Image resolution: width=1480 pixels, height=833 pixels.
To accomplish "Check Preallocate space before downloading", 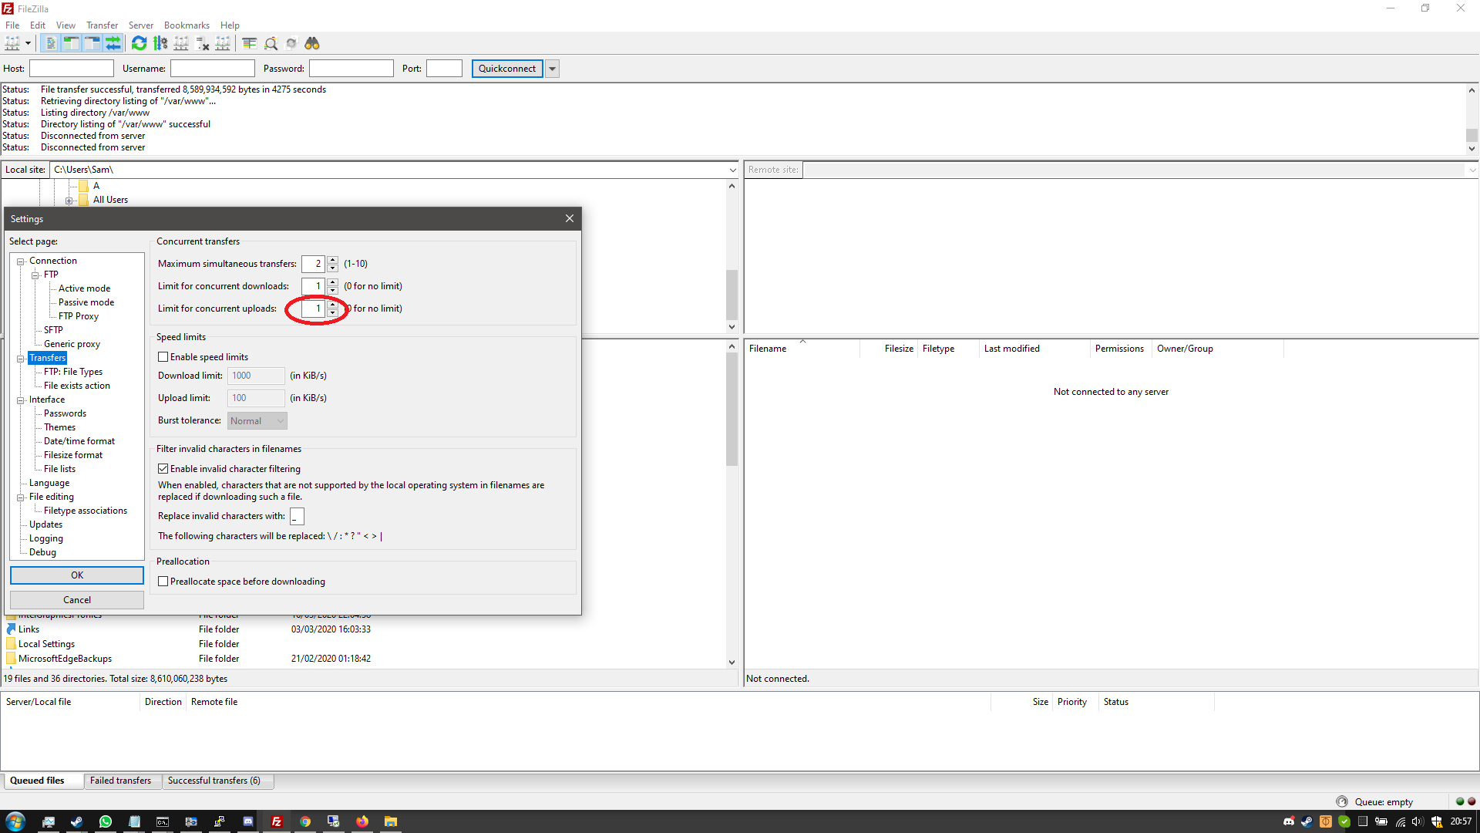I will coord(163,582).
